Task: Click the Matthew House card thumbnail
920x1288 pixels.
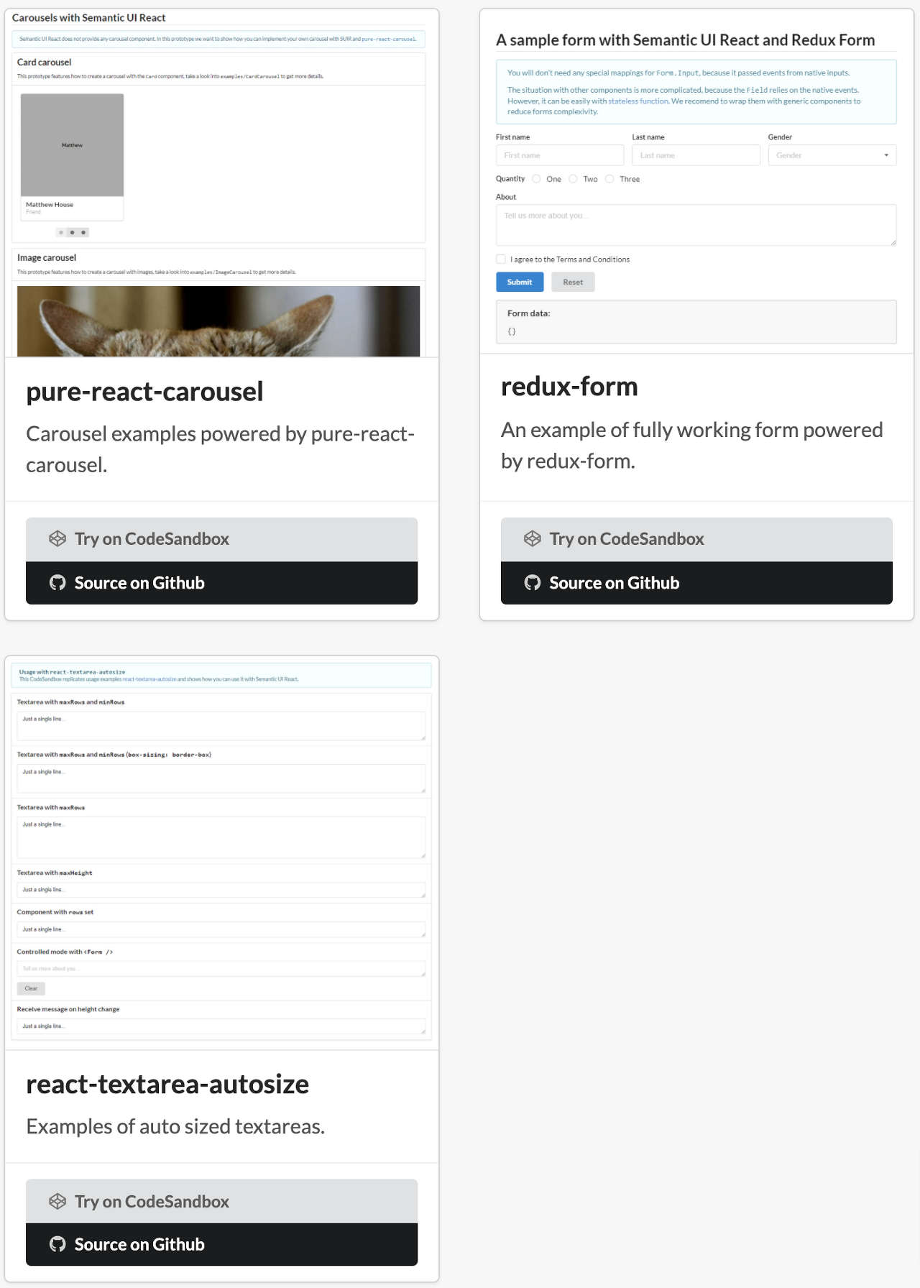Action: [x=72, y=145]
